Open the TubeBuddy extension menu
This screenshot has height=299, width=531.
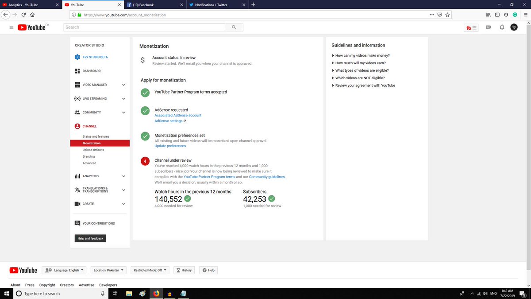pyautogui.click(x=471, y=27)
